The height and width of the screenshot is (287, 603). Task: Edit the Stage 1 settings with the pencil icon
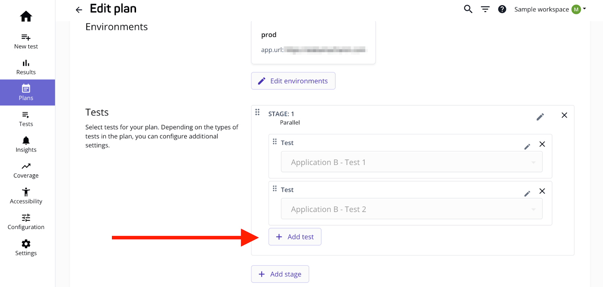[x=540, y=117]
